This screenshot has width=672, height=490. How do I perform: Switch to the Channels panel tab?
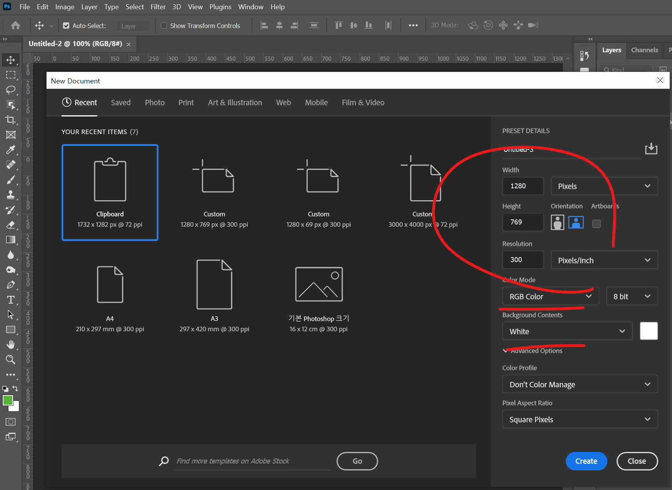644,50
